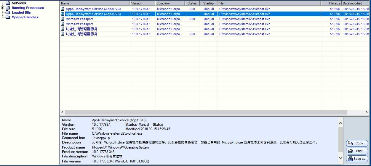Click the Modified value 2018-09-15 15:28.45
The width and height of the screenshot is (371, 166).
(x=155, y=129)
